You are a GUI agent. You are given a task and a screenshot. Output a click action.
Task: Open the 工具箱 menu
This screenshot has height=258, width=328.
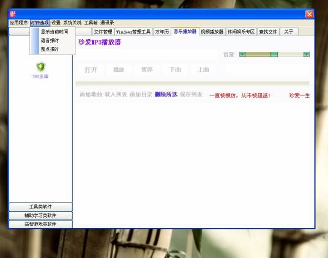[x=91, y=23]
